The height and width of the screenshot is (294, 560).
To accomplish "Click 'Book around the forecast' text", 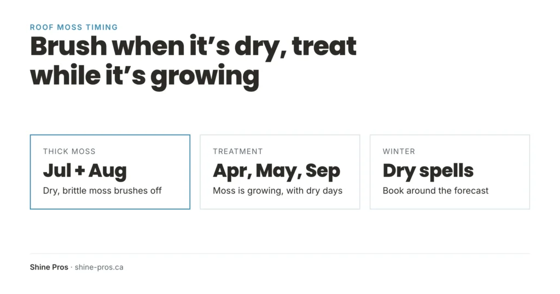I will point(435,191).
